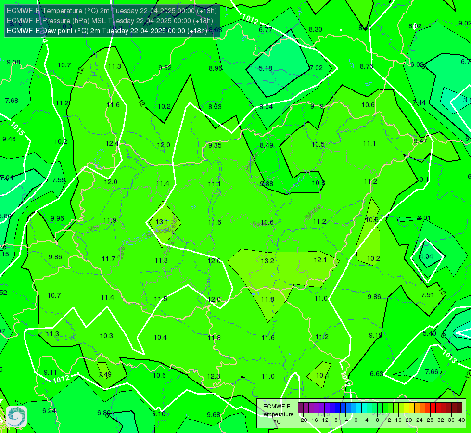Image resolution: width=471 pixels, height=433 pixels.
Task: Click the 5.18 temperature value
Action: click(x=266, y=68)
